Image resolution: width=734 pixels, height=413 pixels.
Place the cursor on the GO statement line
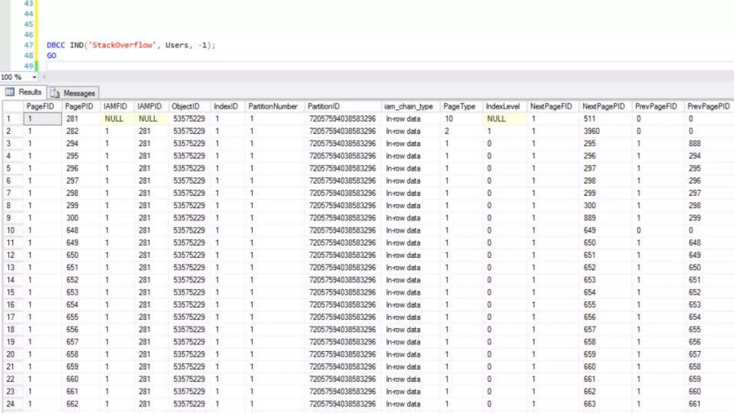52,56
